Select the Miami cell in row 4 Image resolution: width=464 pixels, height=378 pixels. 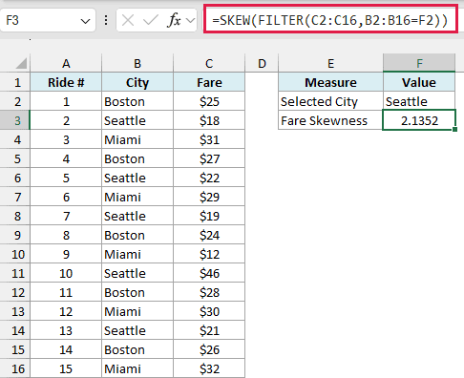click(x=137, y=139)
